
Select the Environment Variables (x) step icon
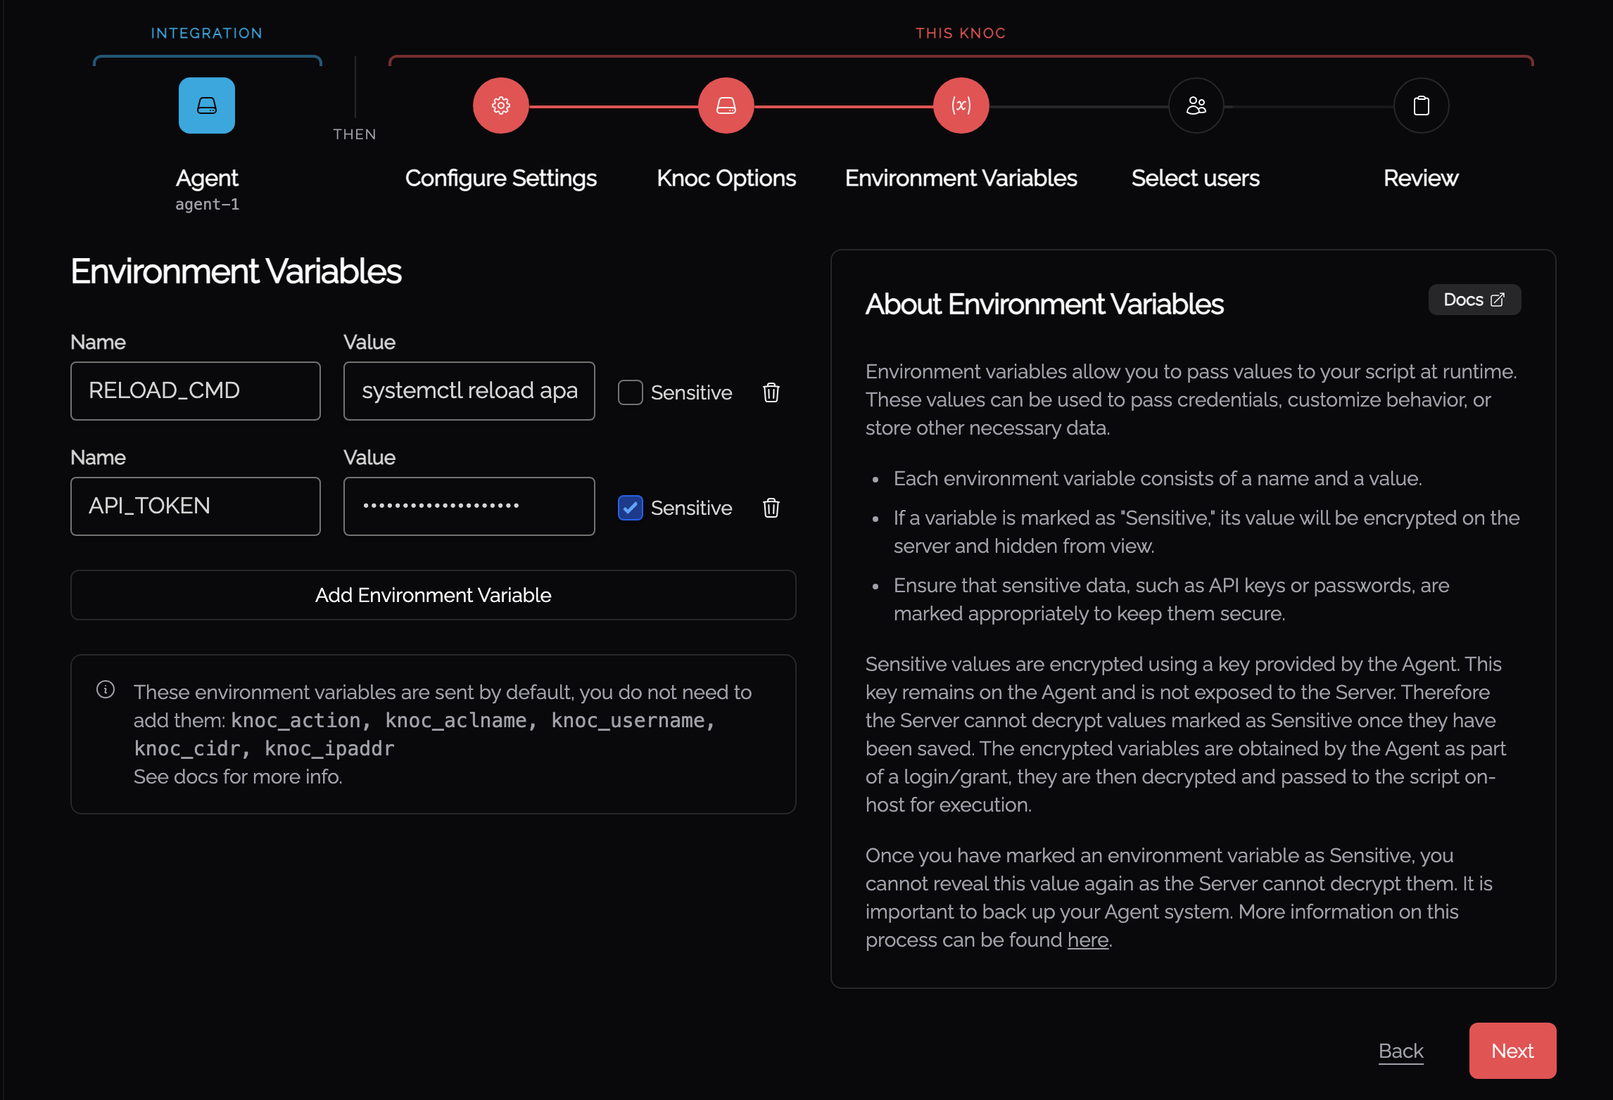(x=961, y=105)
